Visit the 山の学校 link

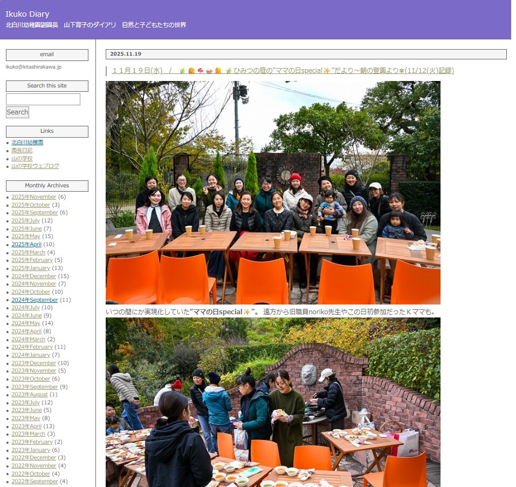coord(22,159)
